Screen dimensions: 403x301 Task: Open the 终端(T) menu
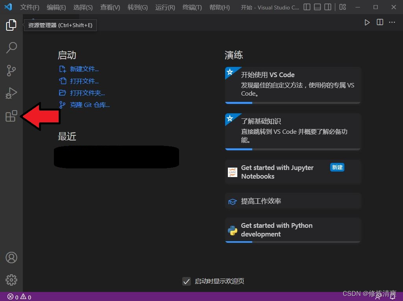click(x=192, y=7)
